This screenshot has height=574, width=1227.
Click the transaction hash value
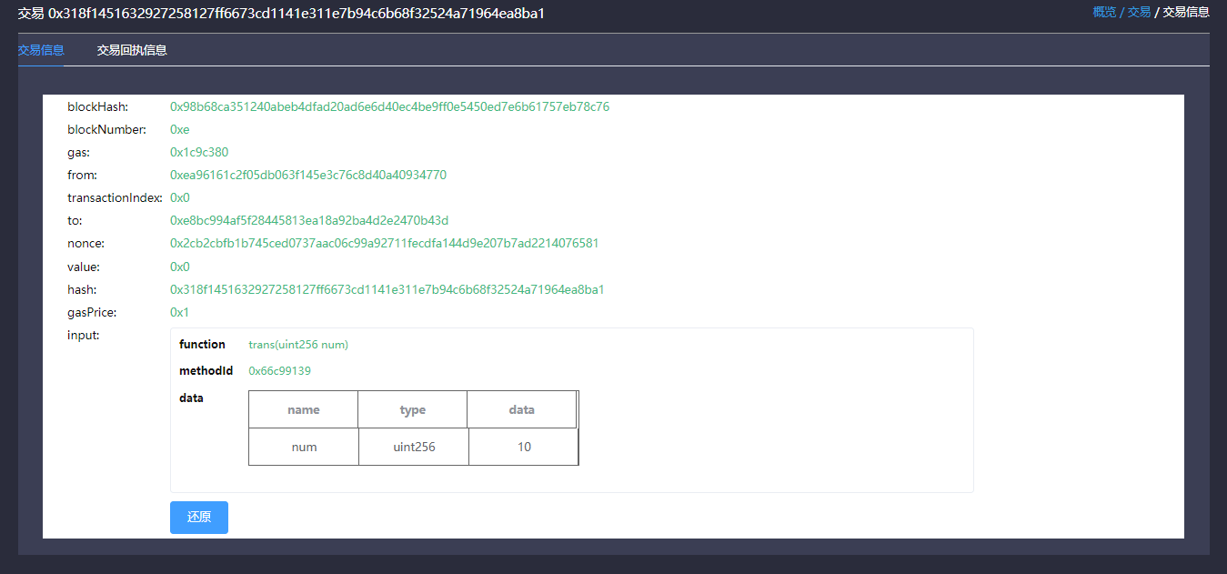387,289
